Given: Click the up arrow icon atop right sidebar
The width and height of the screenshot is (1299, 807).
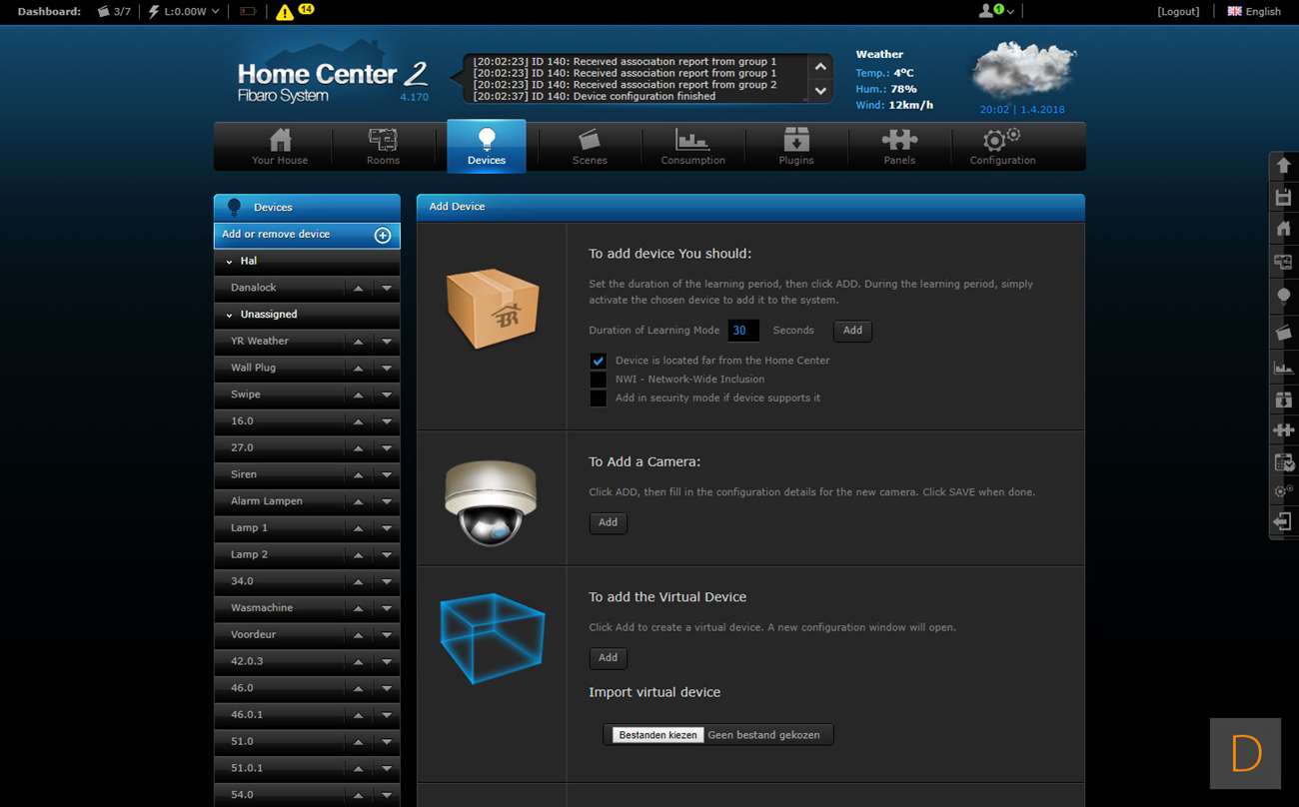Looking at the screenshot, I should (x=1283, y=165).
